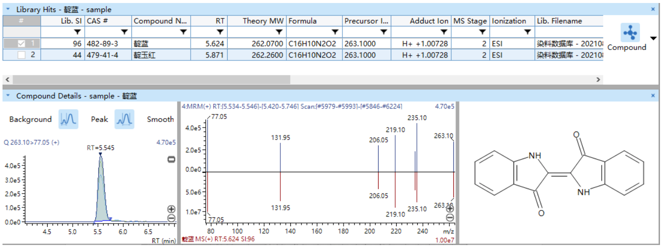Open the Compound structure view icon
This screenshot has width=663, height=246.
629,33
